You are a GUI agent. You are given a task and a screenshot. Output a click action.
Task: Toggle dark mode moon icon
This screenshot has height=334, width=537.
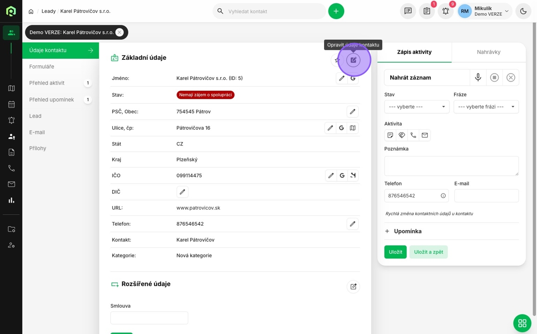[523, 11]
